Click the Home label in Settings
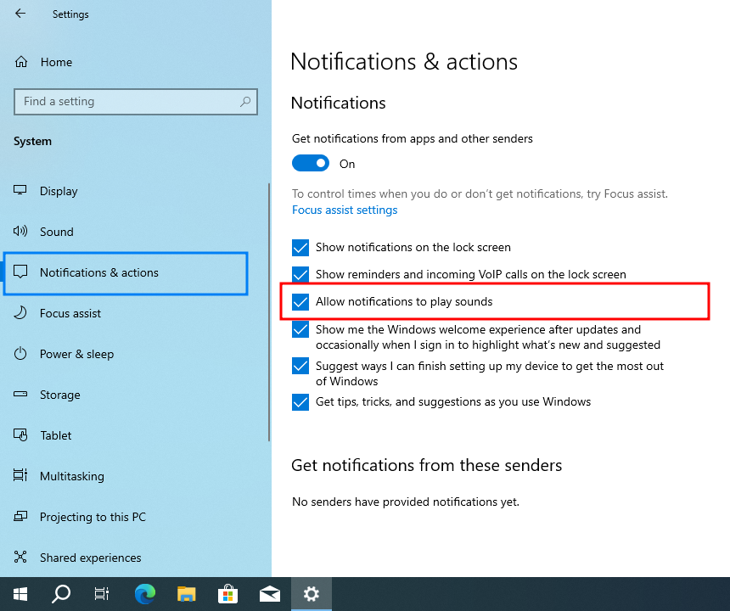730x611 pixels. point(56,62)
